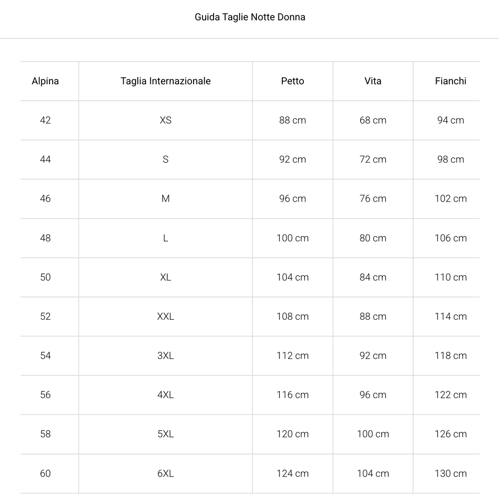Image resolution: width=499 pixels, height=499 pixels.
Task: Click the 6XL international size cell
Action: 166,474
